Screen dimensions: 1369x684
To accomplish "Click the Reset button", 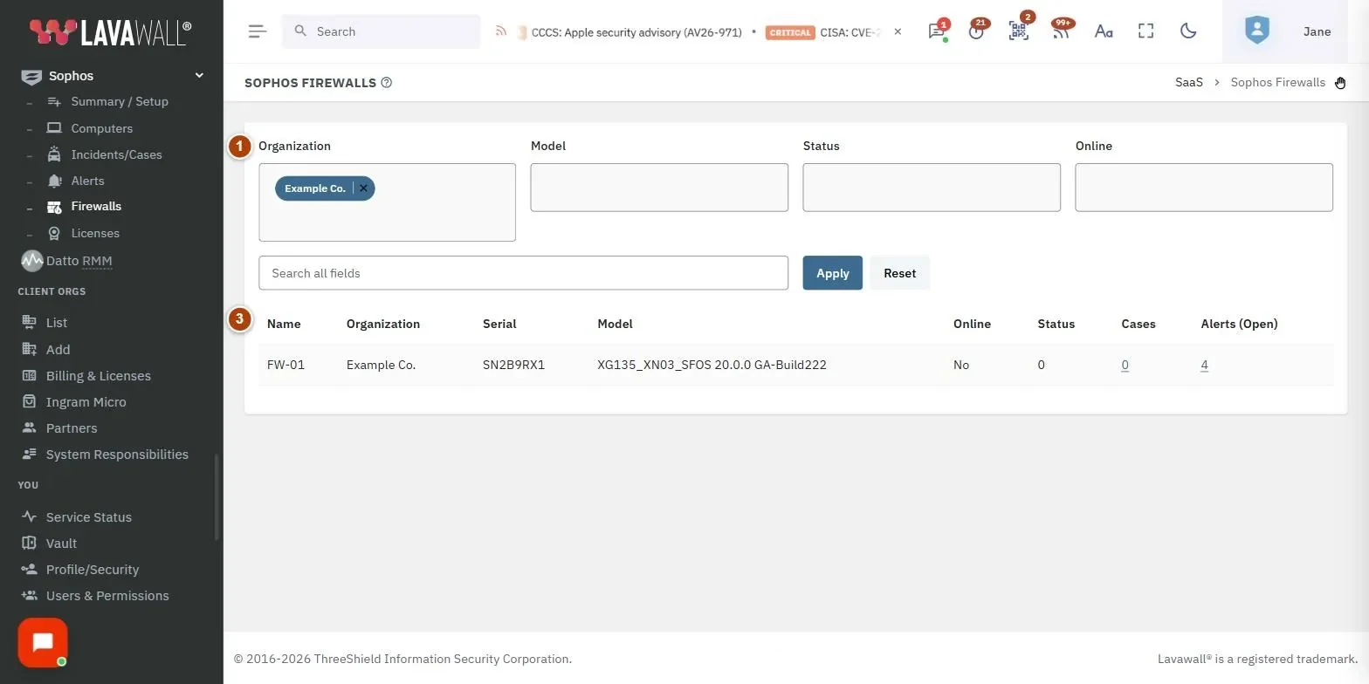I will pos(899,273).
